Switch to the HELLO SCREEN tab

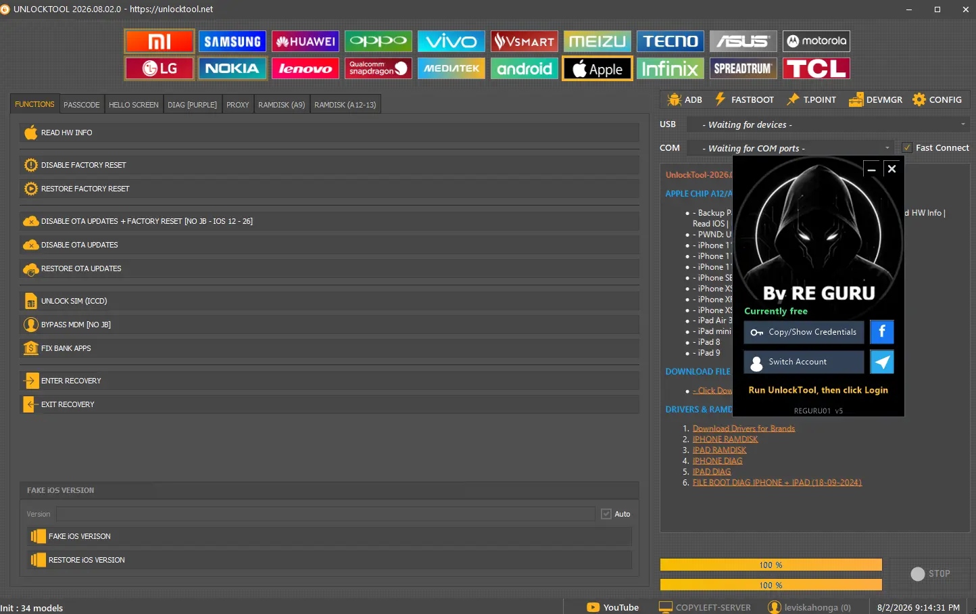click(x=134, y=105)
